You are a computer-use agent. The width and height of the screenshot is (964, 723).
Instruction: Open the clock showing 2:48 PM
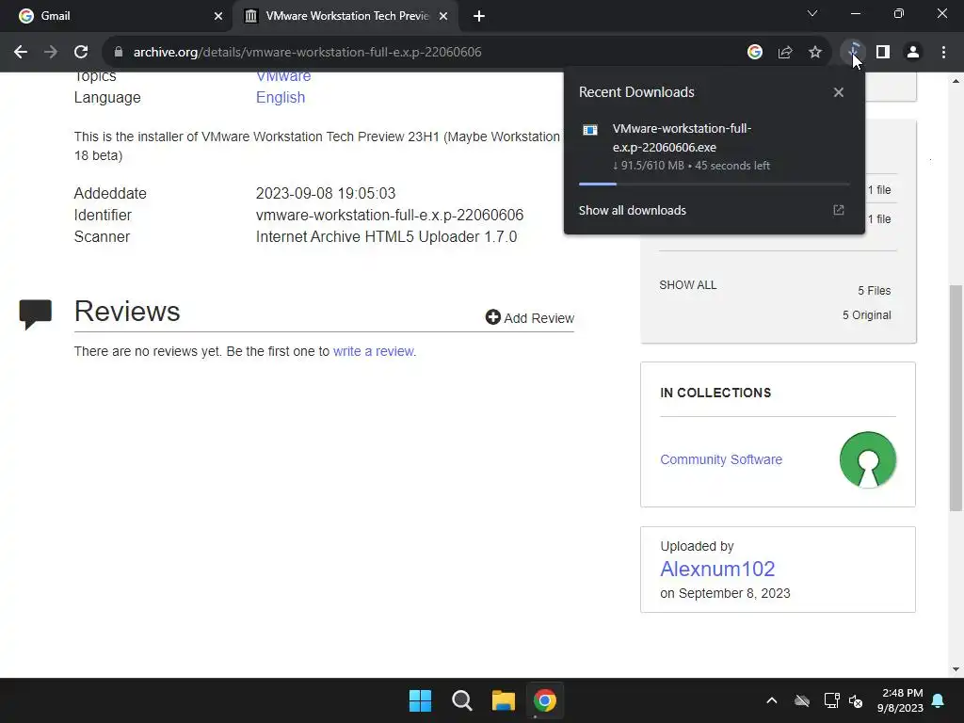(x=901, y=700)
